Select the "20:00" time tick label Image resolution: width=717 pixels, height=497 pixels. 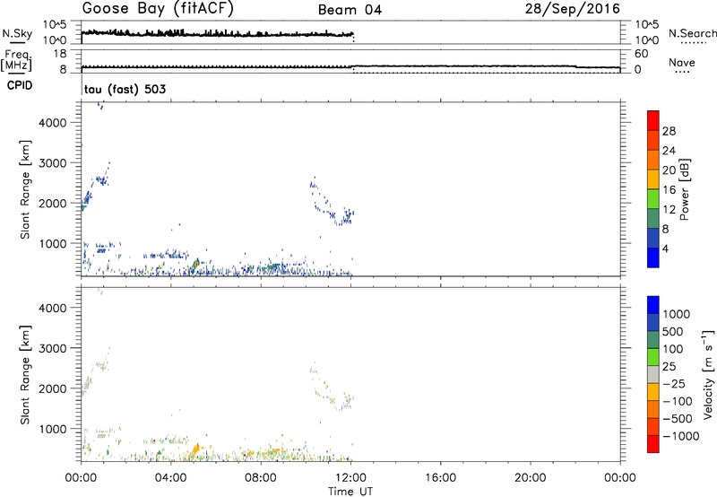coord(530,478)
